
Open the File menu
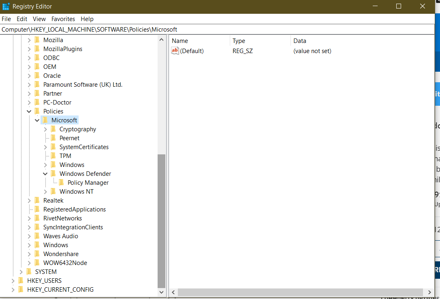(x=6, y=19)
